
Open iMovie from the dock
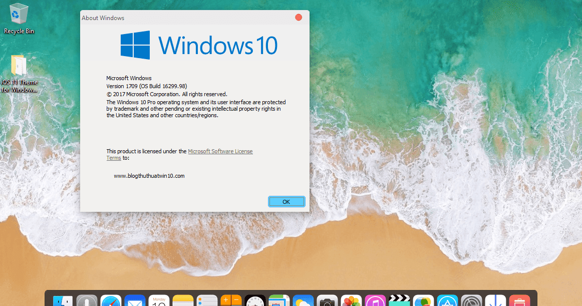coord(399,300)
